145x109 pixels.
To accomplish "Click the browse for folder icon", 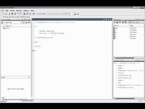I will [75, 14].
